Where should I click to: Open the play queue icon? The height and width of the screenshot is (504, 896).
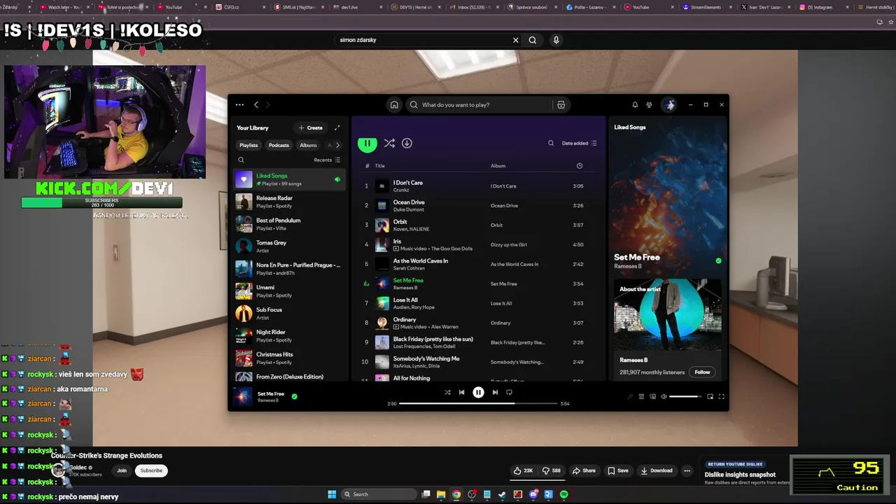[641, 397]
